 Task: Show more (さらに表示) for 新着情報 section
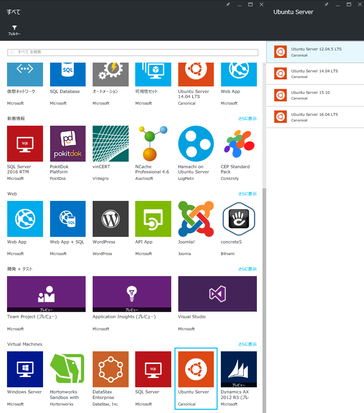248,119
